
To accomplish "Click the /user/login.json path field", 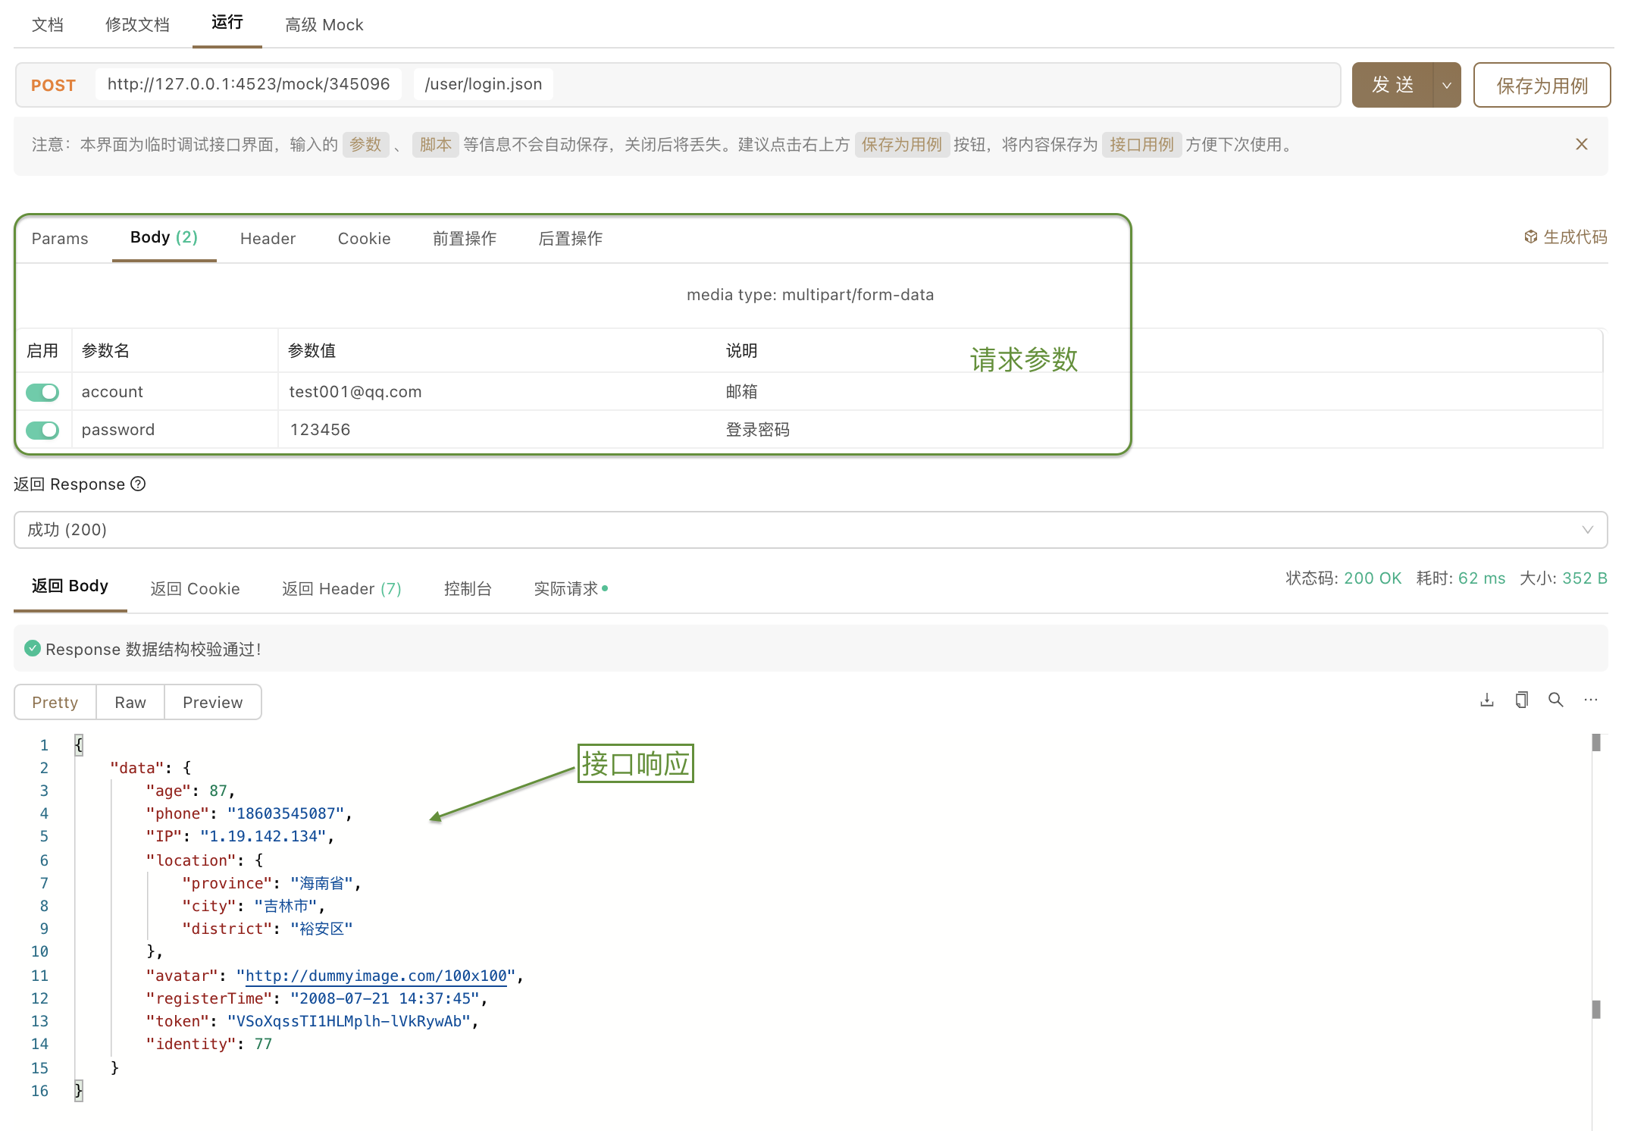I will pos(484,84).
